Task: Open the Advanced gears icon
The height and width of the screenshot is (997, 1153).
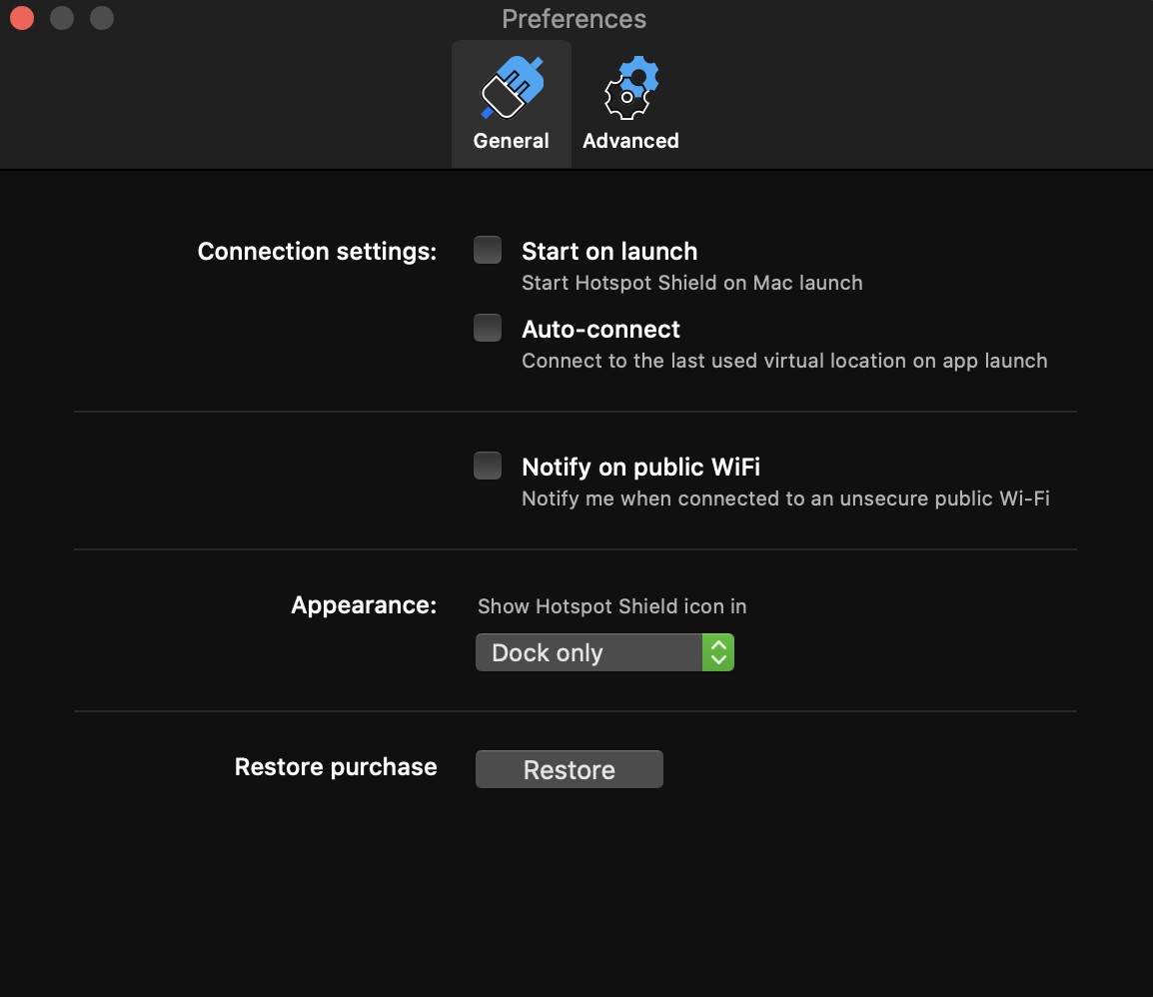Action: pyautogui.click(x=630, y=88)
